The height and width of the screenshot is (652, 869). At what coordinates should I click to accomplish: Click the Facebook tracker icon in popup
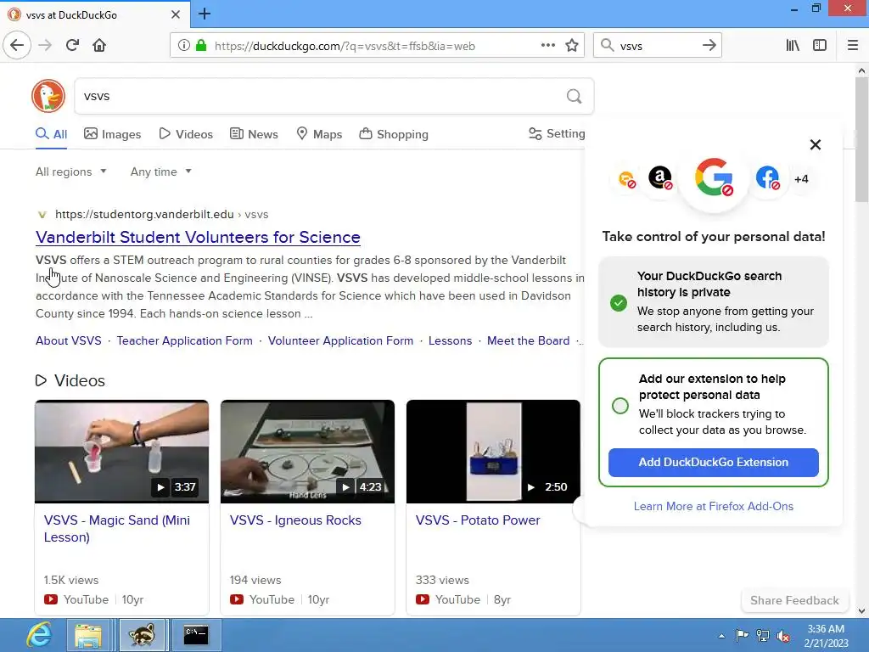(767, 178)
